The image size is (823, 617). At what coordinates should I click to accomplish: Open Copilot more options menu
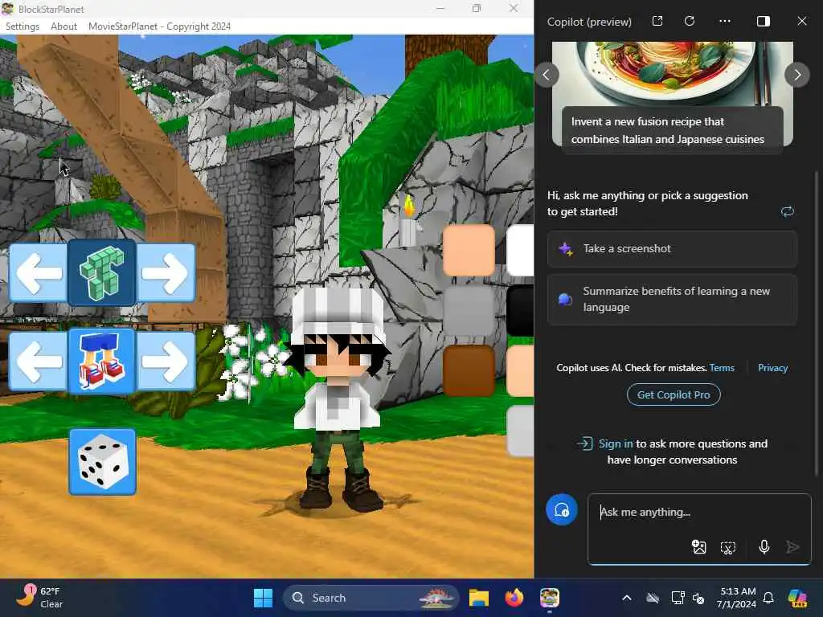[x=725, y=21]
